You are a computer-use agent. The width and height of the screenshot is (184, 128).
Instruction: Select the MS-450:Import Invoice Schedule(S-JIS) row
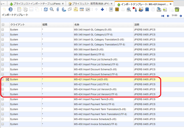point(92,119)
